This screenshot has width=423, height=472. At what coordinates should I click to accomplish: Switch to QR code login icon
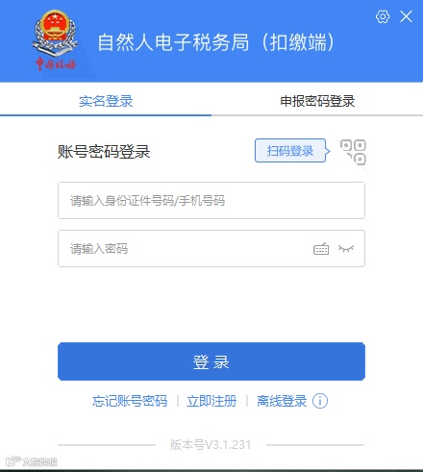353,152
